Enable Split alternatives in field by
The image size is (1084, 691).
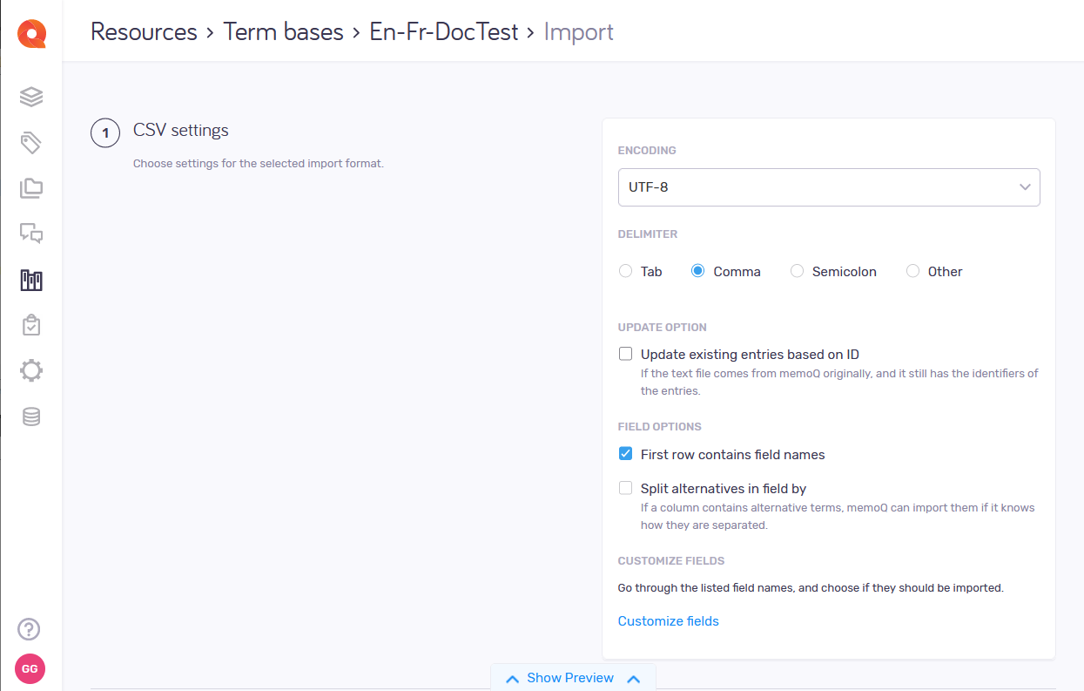click(625, 488)
